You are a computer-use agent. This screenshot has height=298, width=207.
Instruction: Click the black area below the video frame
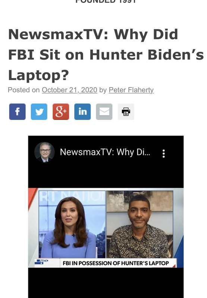pyautogui.click(x=106, y=283)
